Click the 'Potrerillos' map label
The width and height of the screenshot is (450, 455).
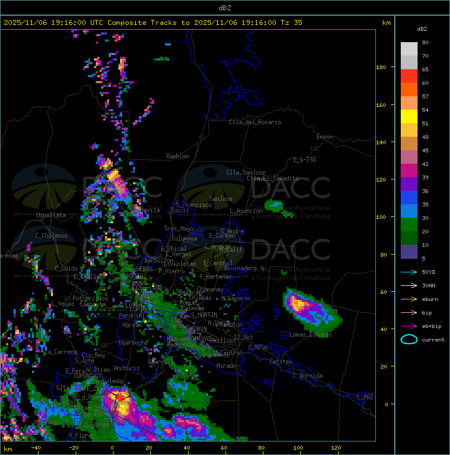tap(90, 298)
